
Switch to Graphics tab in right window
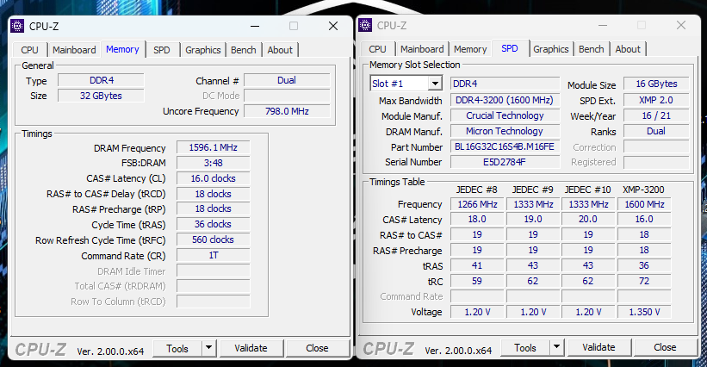[550, 49]
